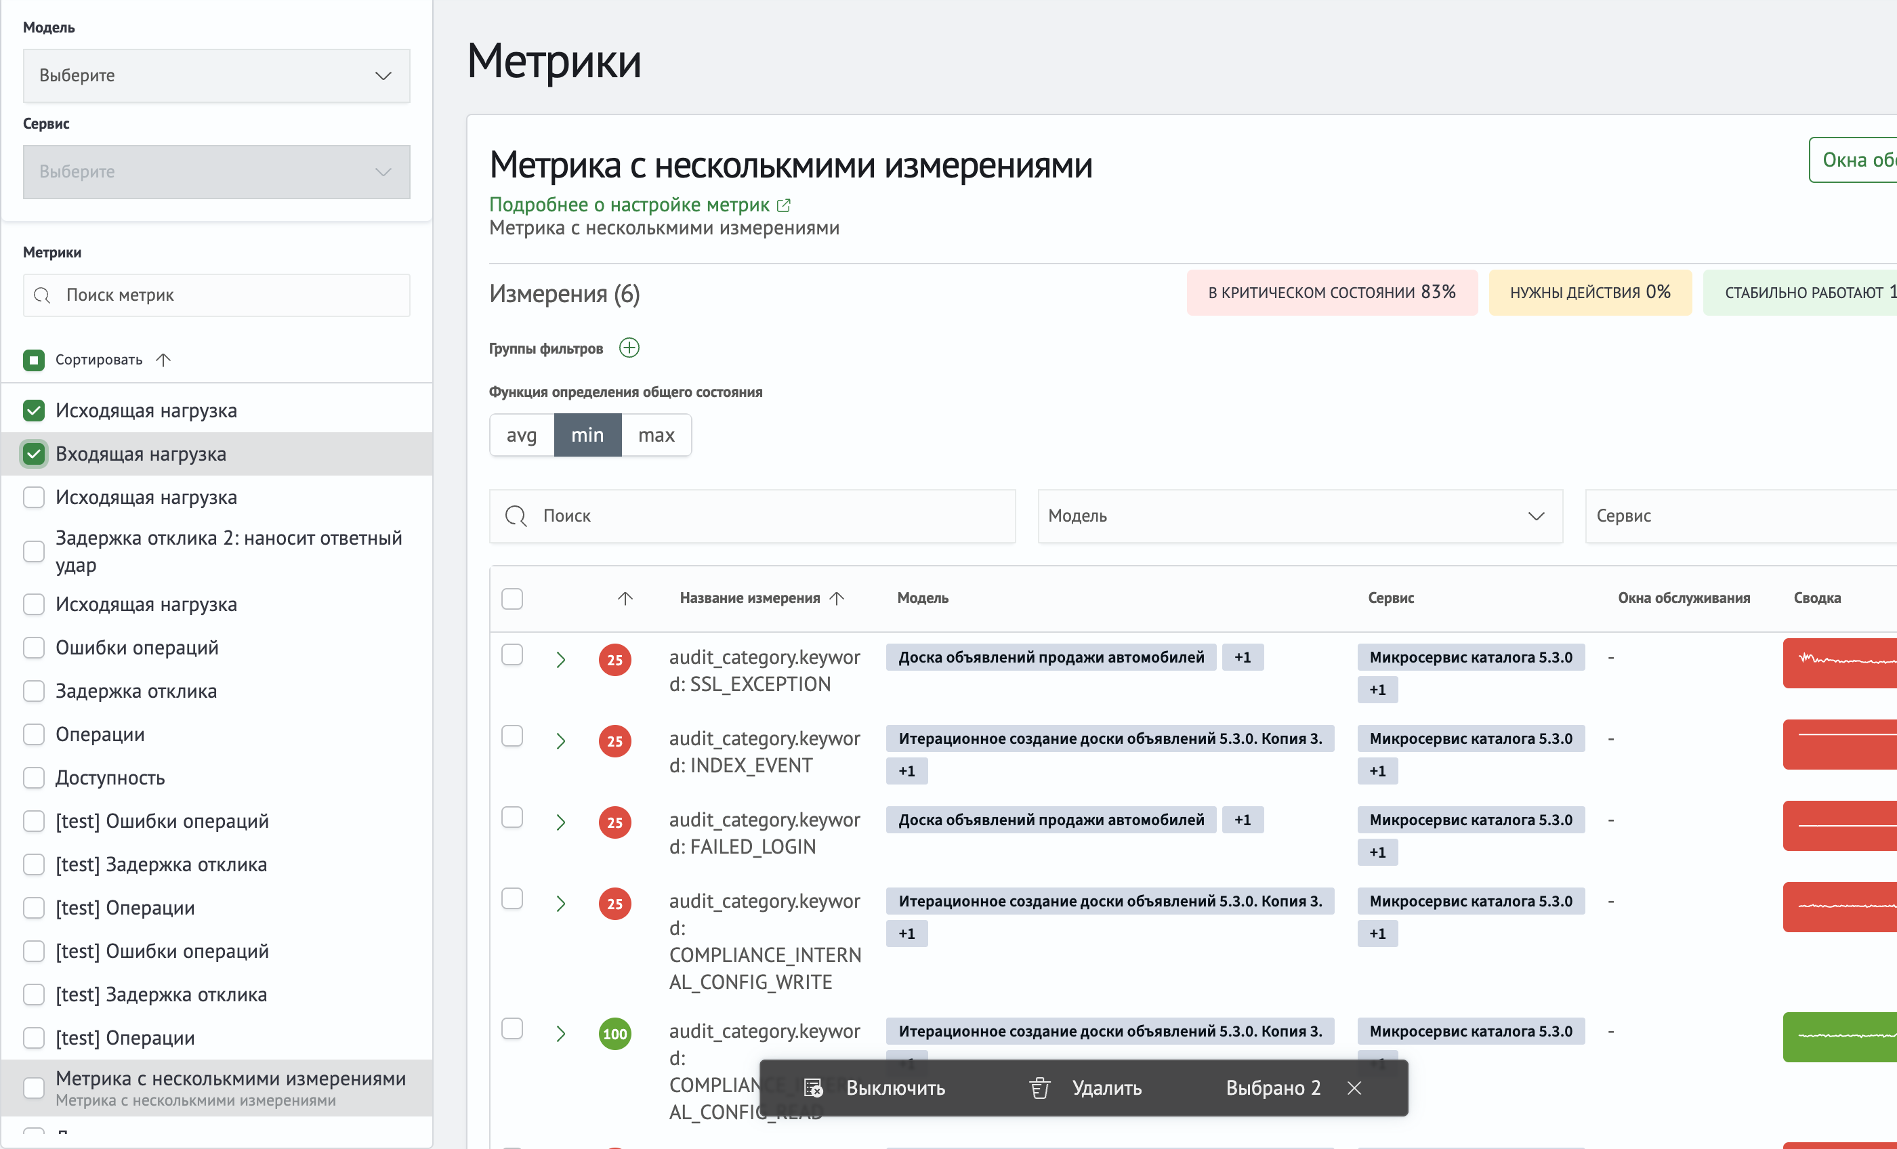
Task: Click the external link icon after Подробнее о настройке метрик
Action: pos(784,205)
